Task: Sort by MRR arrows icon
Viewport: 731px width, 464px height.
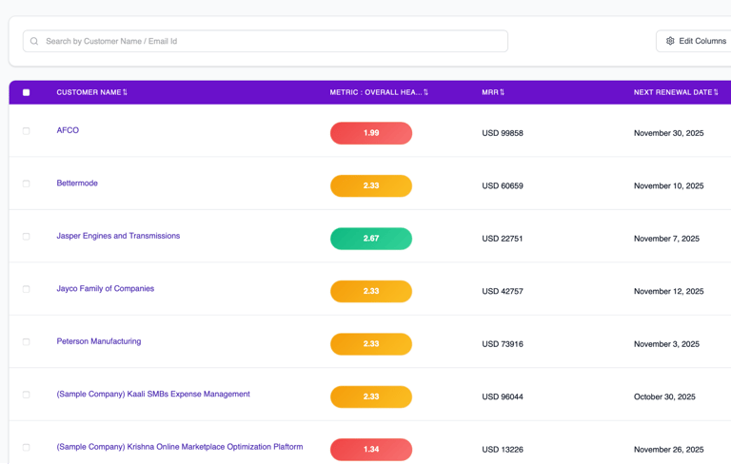Action: (x=503, y=93)
